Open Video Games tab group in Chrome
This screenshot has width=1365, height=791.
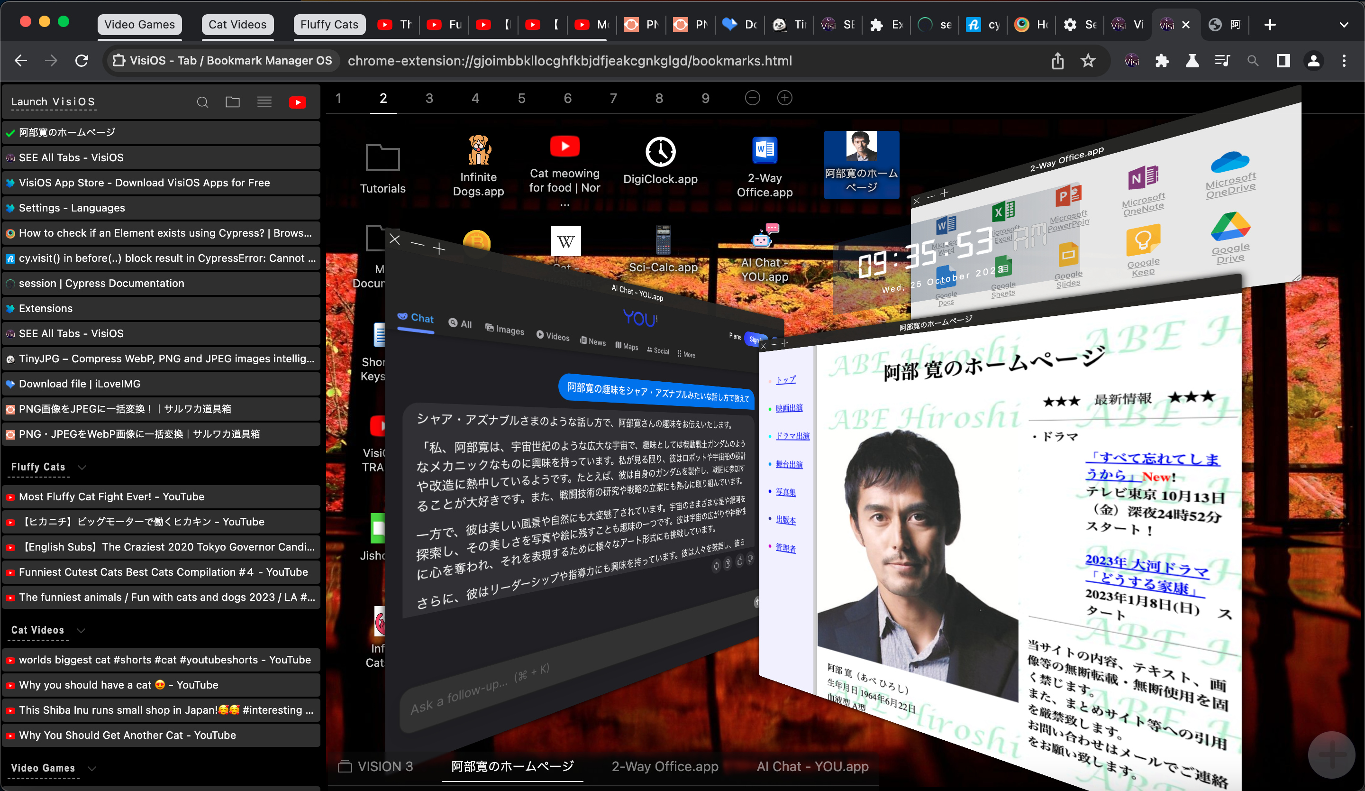click(140, 25)
